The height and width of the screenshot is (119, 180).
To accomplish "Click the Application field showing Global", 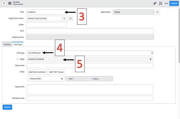I will 133,12.
